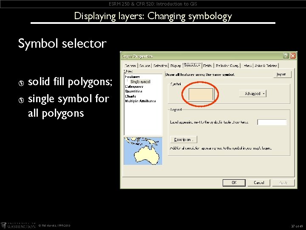Select the Symbology tab
306x230 pixels.
(x=192, y=65)
